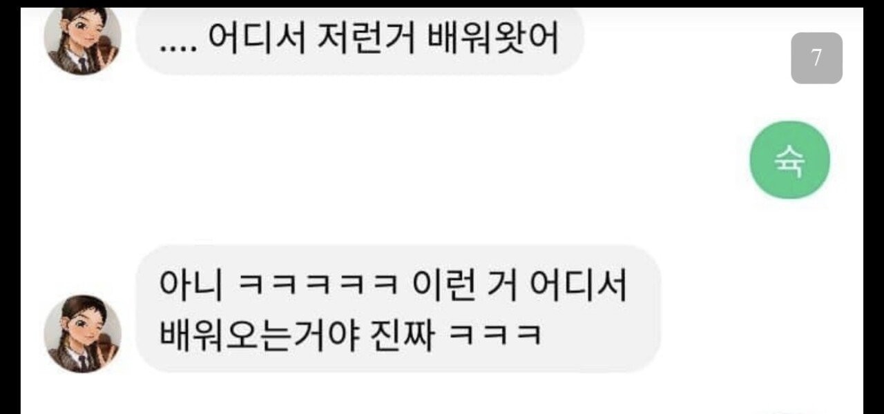Open the lower braided-girl profile avatar
The height and width of the screenshot is (414, 884).
tap(82, 334)
